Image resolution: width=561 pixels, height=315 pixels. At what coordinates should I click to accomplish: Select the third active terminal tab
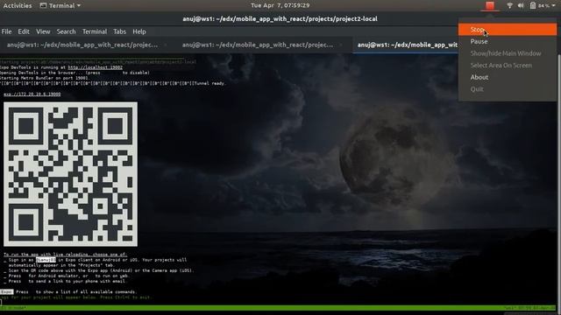(407, 45)
